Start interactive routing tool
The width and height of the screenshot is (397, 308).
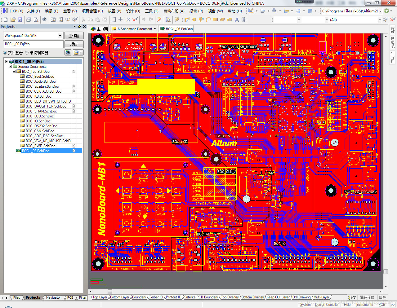[187, 20]
